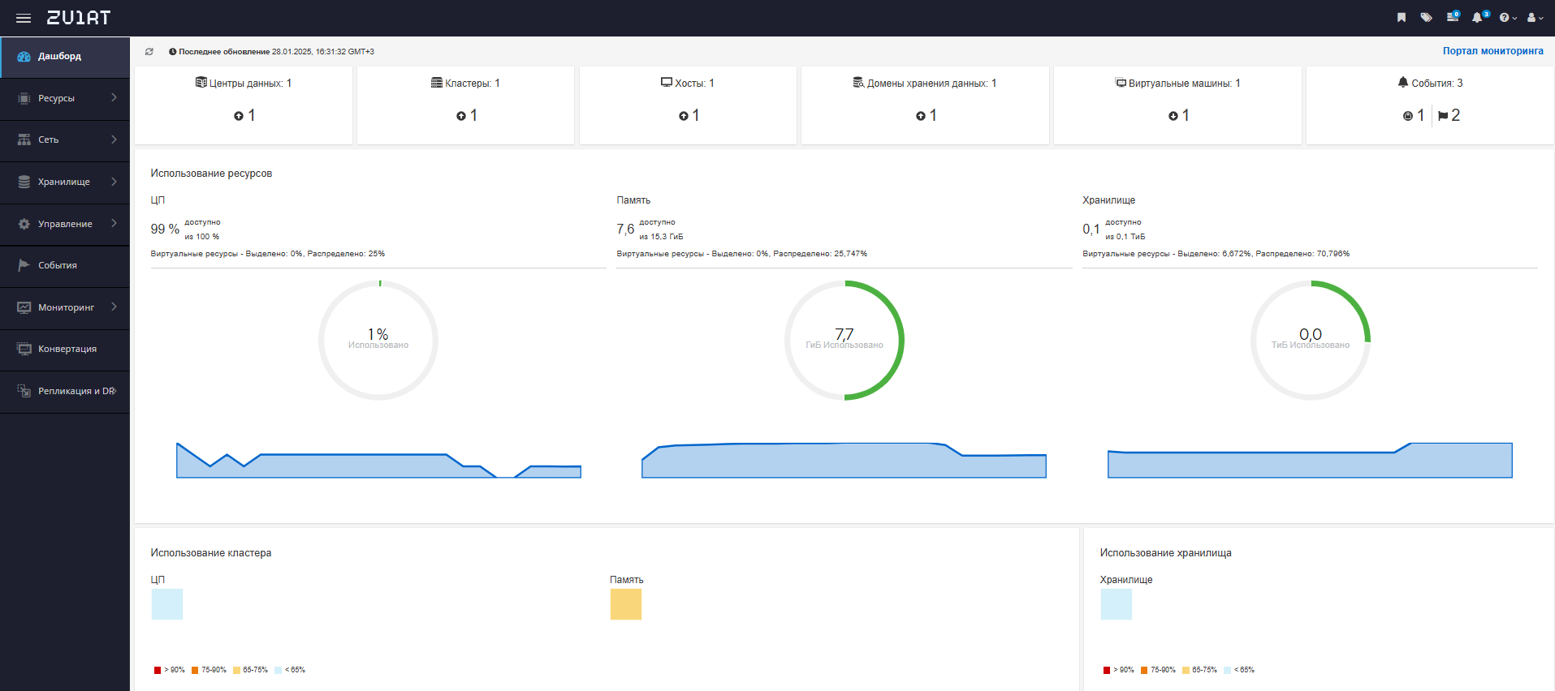Click the Мониторинг chart icon

(x=24, y=307)
